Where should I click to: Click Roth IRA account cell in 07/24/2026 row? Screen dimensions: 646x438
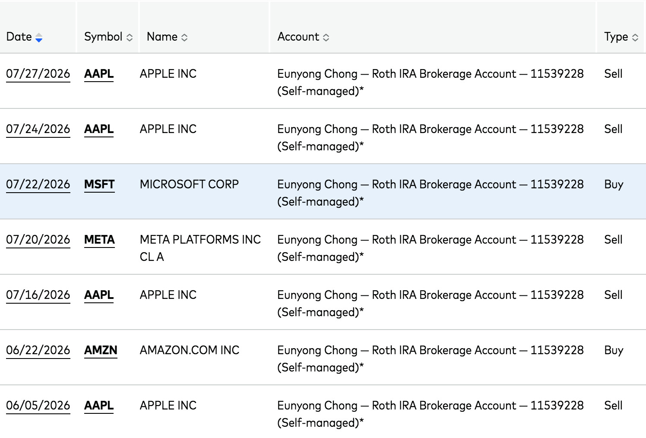click(x=431, y=138)
